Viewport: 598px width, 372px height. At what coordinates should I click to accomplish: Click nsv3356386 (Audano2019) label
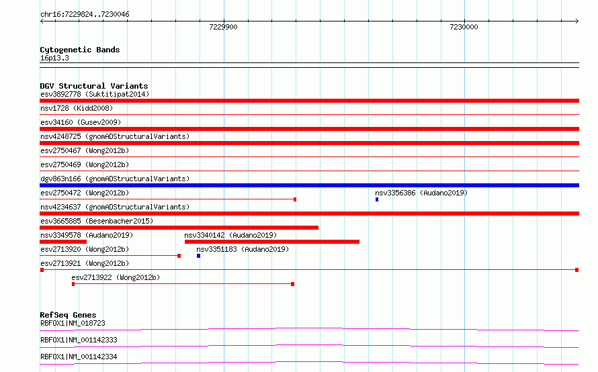point(421,193)
